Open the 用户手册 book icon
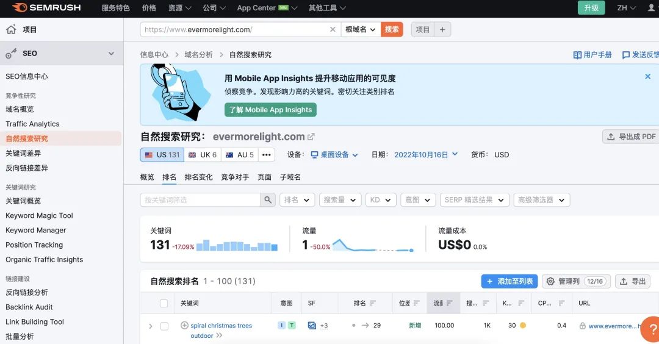Image resolution: width=659 pixels, height=344 pixels. click(x=577, y=55)
